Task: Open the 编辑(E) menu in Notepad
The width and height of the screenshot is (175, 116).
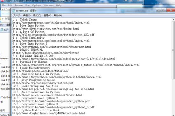Action: pyautogui.click(x=27, y=16)
